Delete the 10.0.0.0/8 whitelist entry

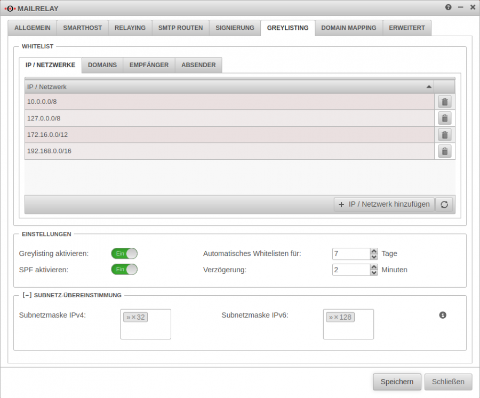(x=444, y=101)
